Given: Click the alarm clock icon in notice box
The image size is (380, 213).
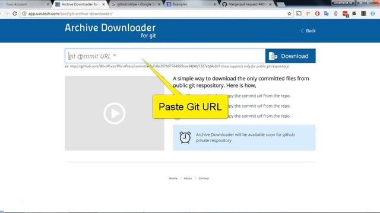Looking at the screenshot, I should [x=185, y=137].
